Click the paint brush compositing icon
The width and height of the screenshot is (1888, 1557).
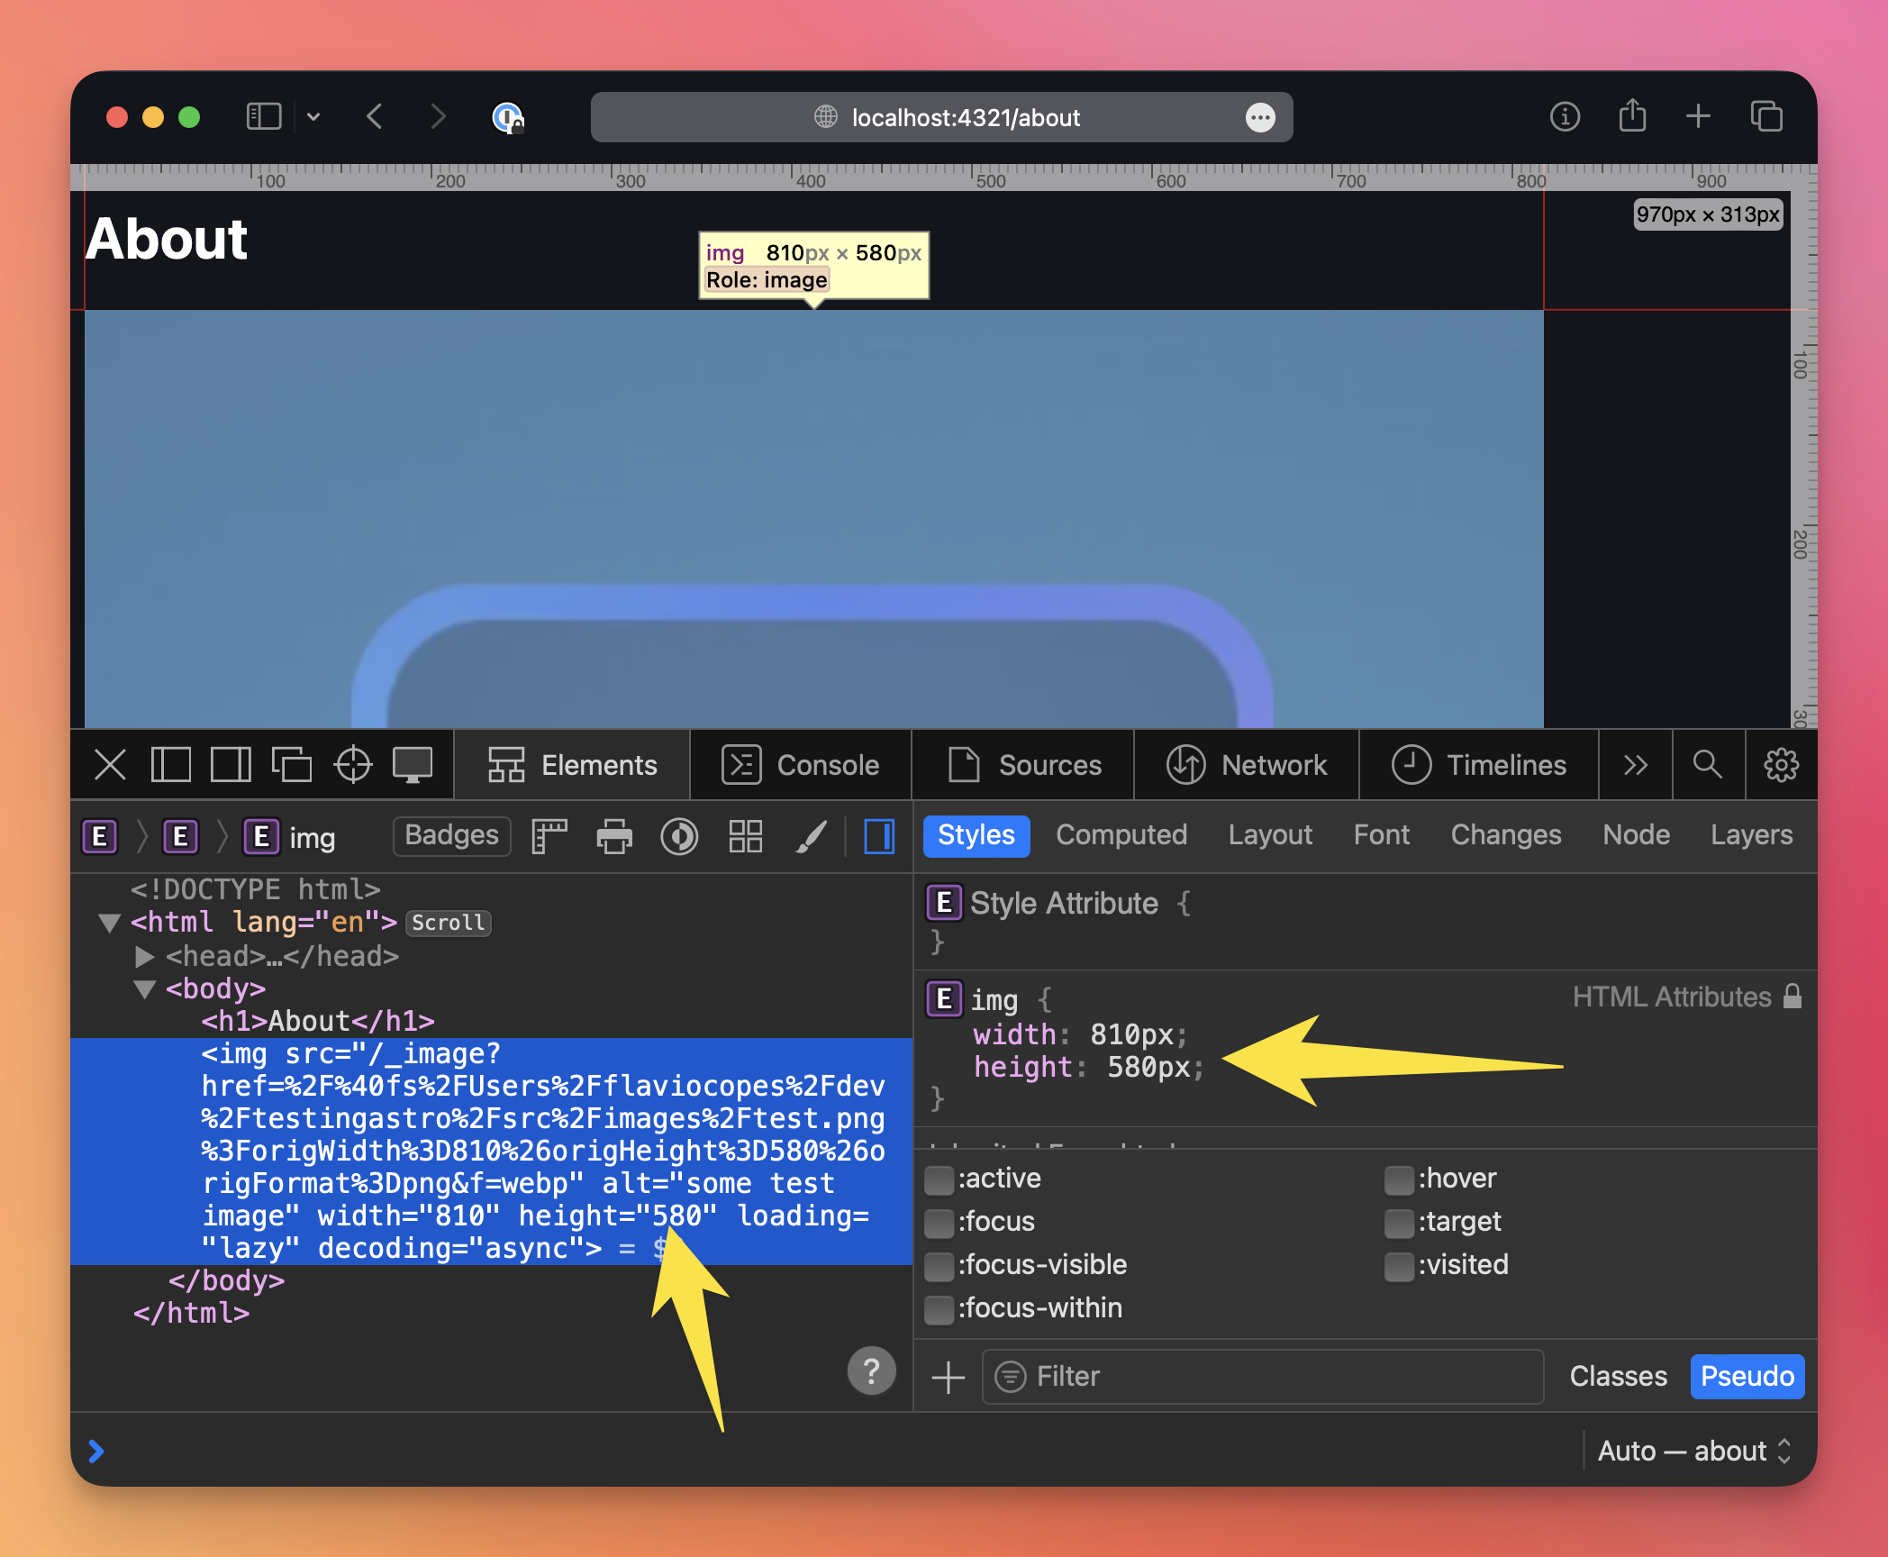(811, 836)
